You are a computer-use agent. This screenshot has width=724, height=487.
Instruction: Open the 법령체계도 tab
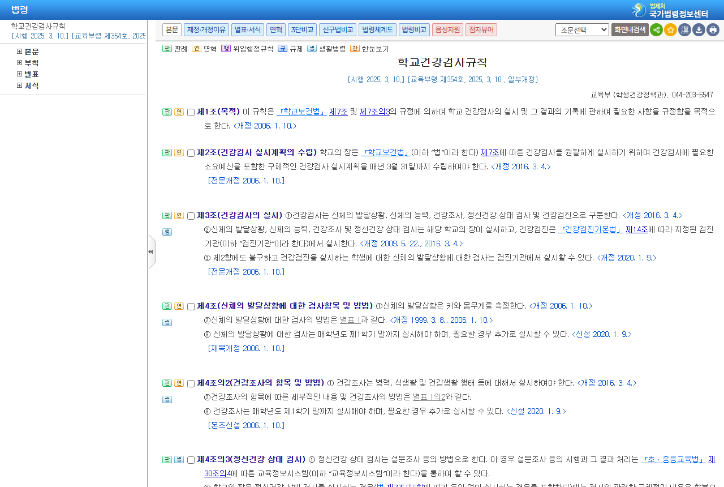coord(377,30)
